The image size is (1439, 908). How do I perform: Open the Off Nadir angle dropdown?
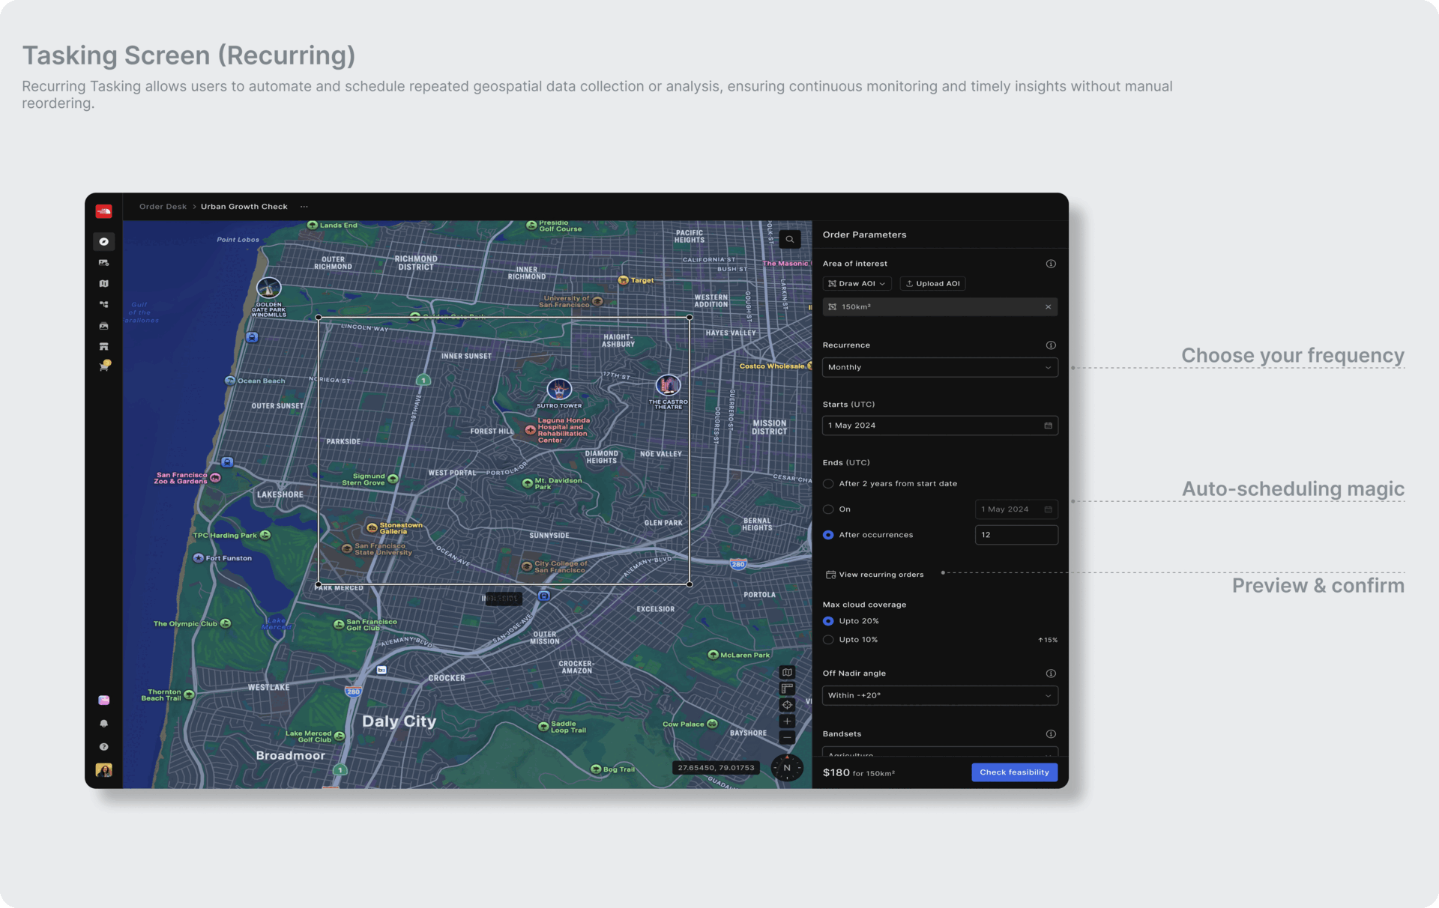939,695
